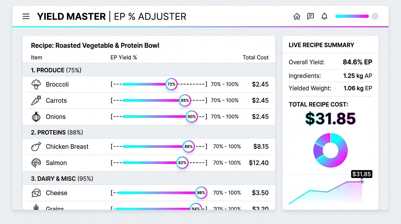Click the Salmon fish icon
This screenshot has width=401, height=224.
pos(36,163)
